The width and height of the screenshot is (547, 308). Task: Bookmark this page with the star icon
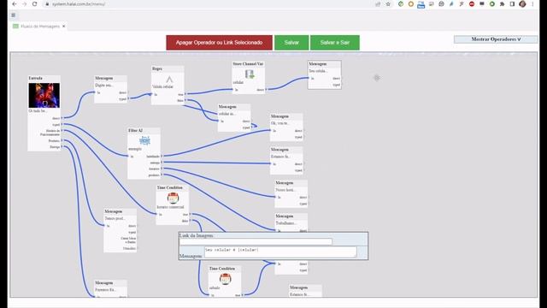[x=388, y=4]
